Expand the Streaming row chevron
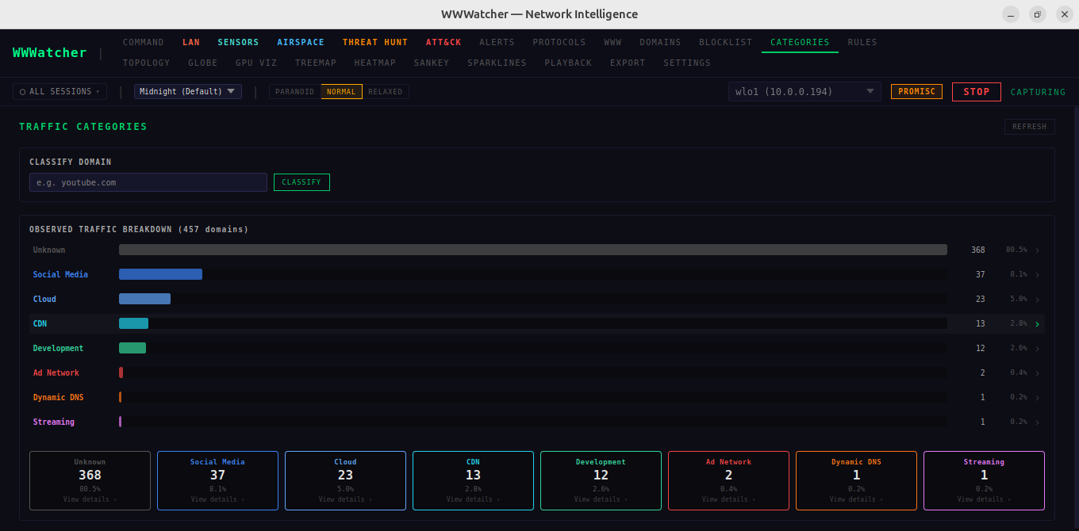1079x531 pixels. coord(1038,422)
